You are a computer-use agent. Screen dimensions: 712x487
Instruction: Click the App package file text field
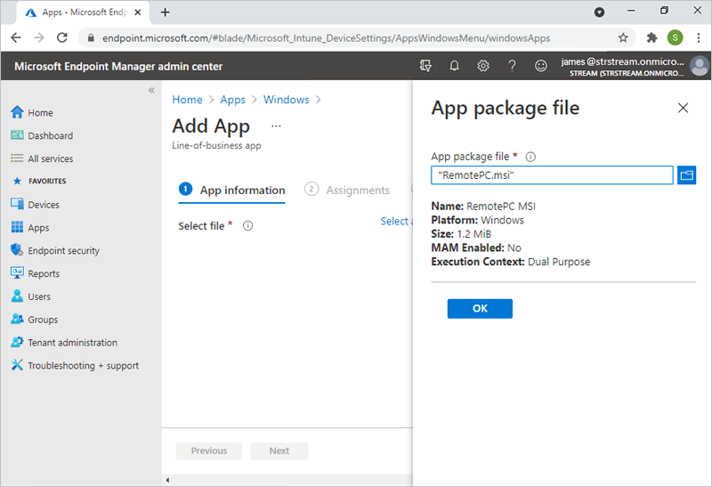[x=552, y=175]
